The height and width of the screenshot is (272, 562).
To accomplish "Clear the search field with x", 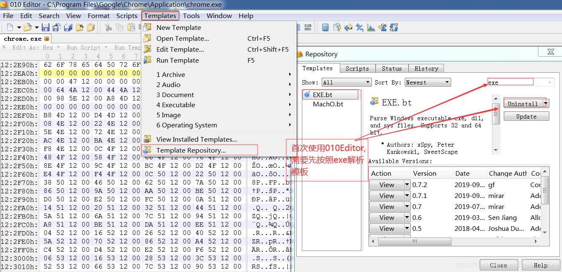I will point(550,82).
